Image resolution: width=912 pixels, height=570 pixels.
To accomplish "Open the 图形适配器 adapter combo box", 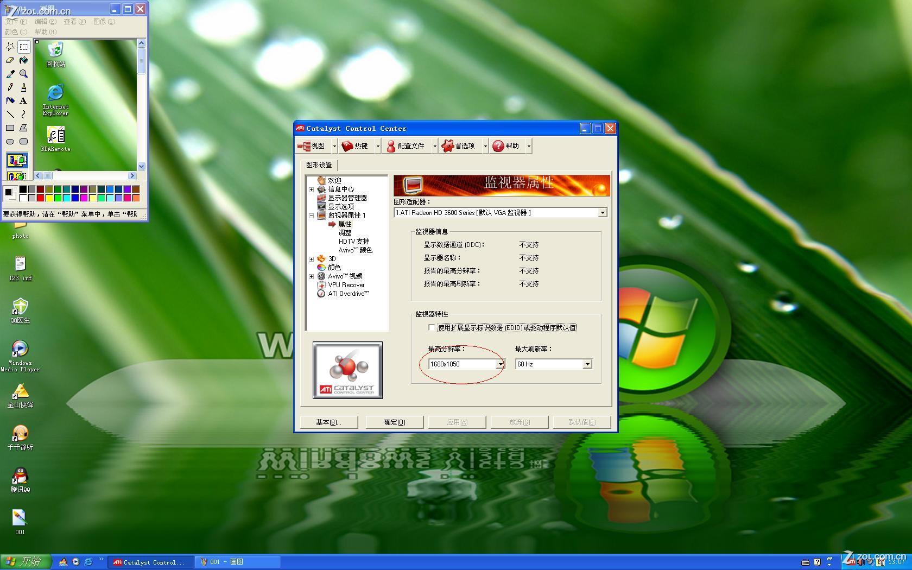I will click(500, 213).
